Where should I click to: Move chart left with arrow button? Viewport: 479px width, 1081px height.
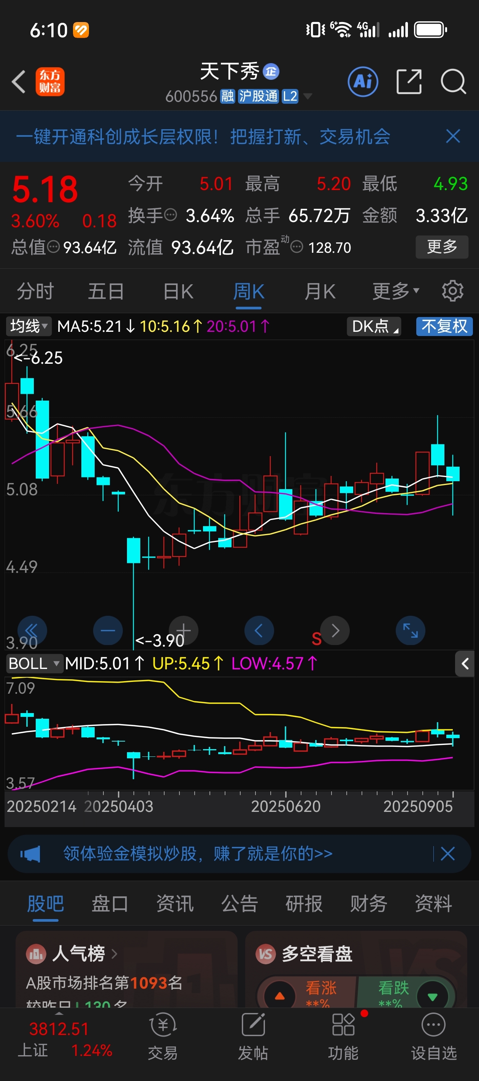259,630
